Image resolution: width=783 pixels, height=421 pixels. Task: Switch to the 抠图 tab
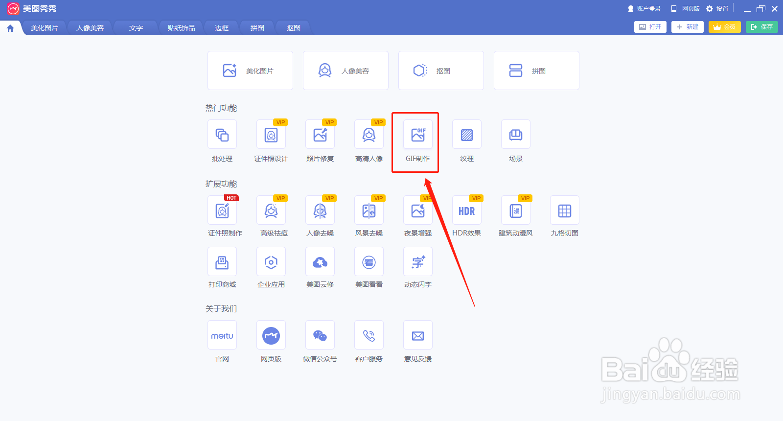294,28
